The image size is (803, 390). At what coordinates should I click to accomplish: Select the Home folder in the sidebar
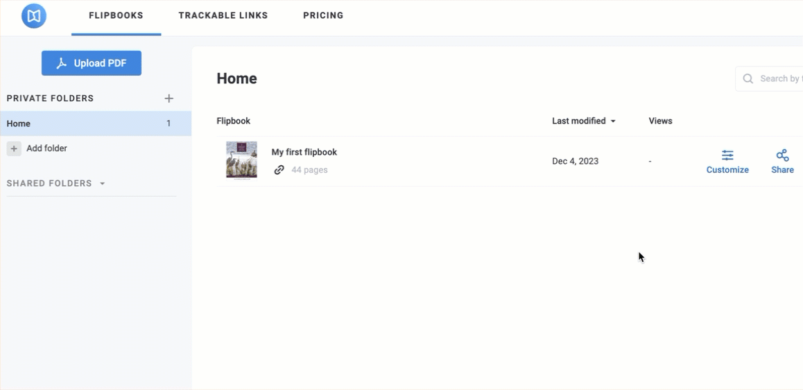pos(19,124)
